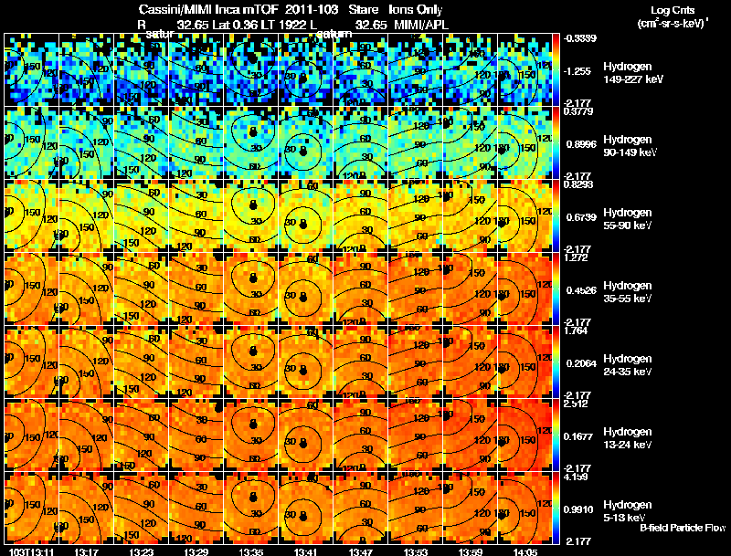Click the 13:53 time axis label
This screenshot has height=556, width=731.
tap(416, 552)
